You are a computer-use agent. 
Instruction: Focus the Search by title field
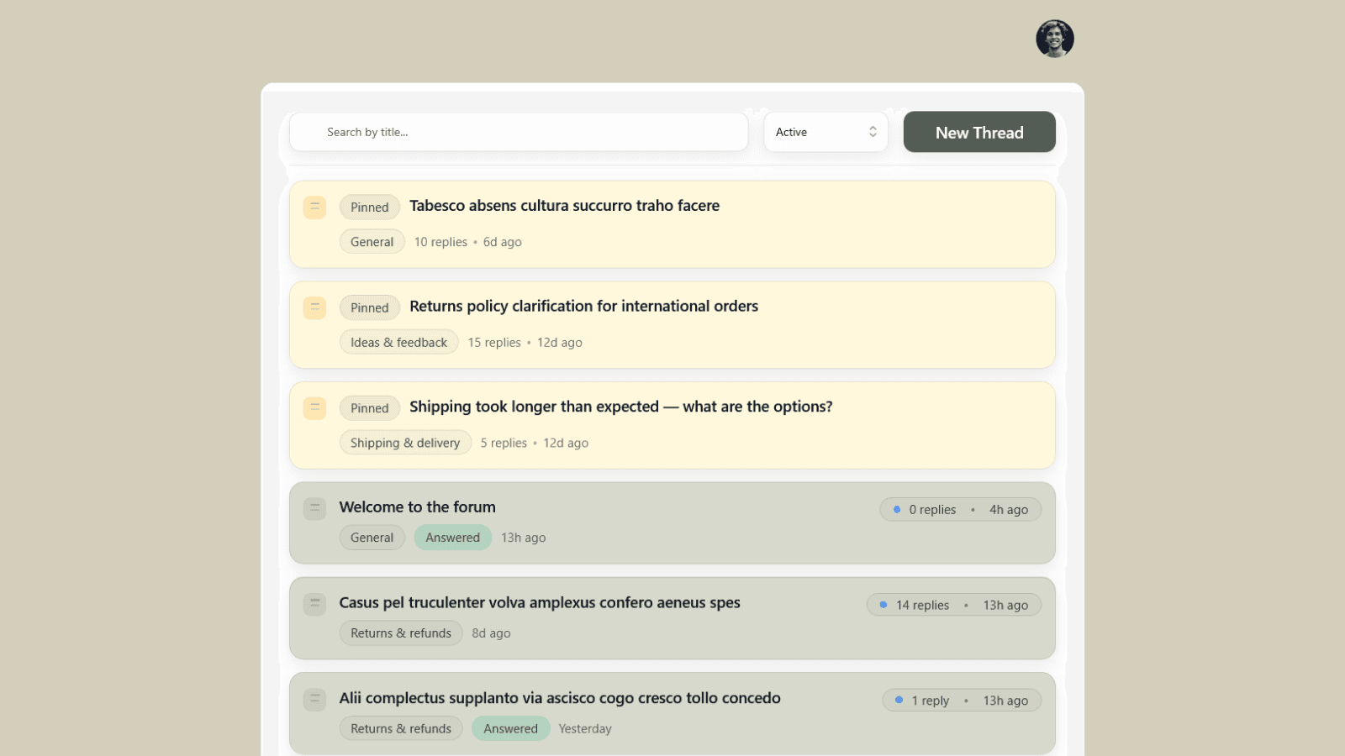click(x=519, y=132)
